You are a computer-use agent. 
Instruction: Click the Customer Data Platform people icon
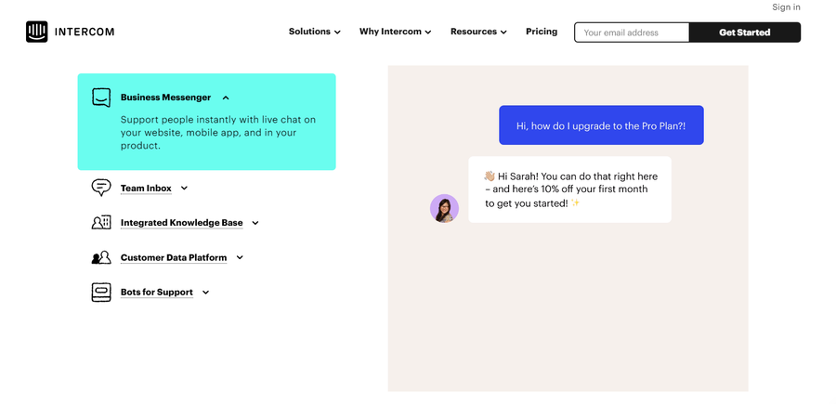[101, 257]
